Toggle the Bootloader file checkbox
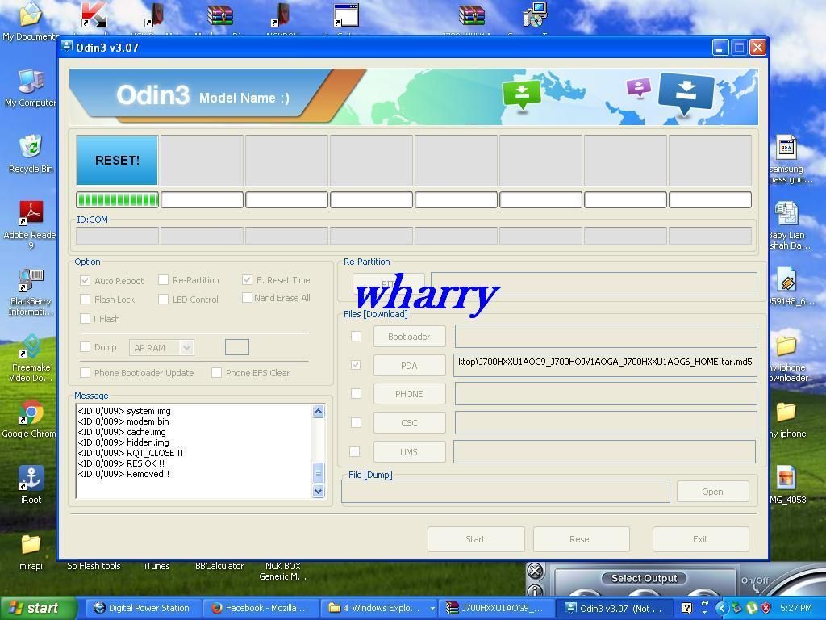The image size is (826, 620). [356, 337]
